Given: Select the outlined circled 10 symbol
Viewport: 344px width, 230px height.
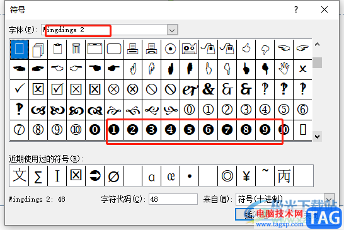Looking at the screenshot, I should coord(76,130).
